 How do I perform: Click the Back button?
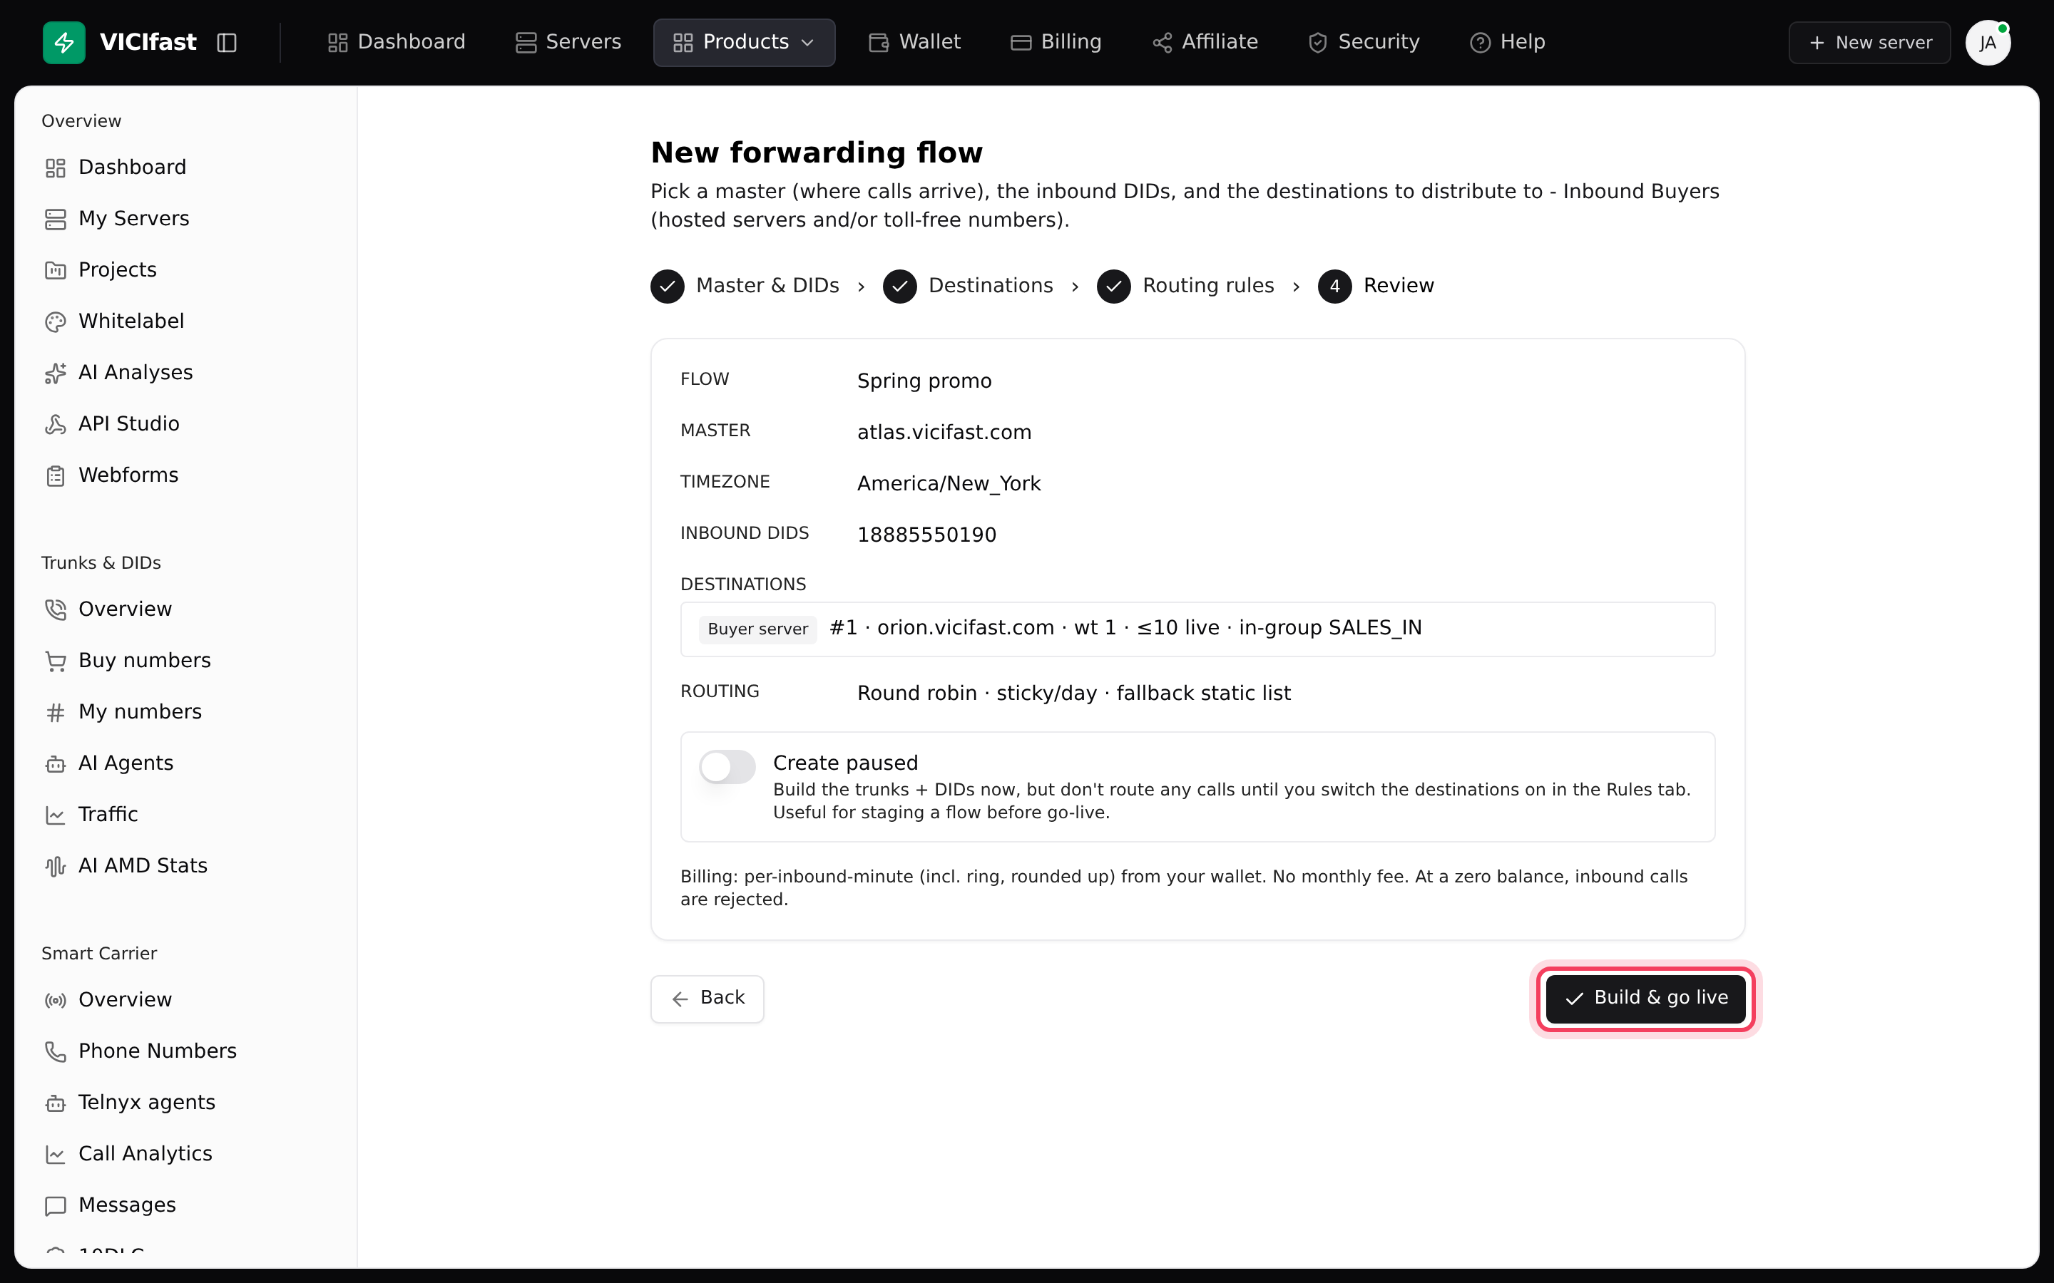[x=707, y=999]
